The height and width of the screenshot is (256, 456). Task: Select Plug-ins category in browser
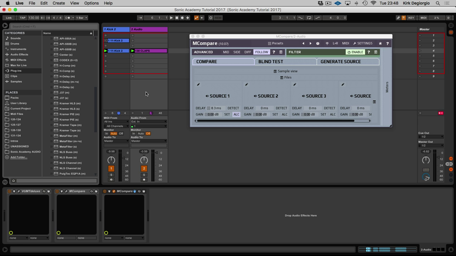click(16, 71)
